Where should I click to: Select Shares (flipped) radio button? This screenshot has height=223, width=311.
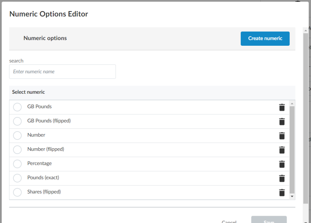pos(17,192)
